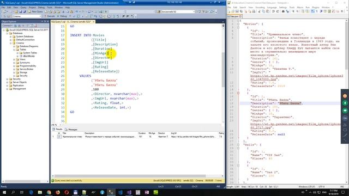
Task: Click the Redo icon in Notepad++ toolbar
Action: coord(278,11)
